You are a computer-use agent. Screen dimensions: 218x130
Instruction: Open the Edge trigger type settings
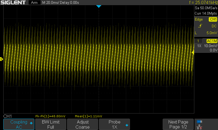[x=199, y=19]
